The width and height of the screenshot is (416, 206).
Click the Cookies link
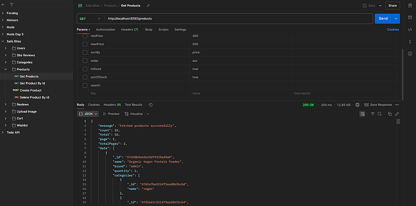coord(393,29)
